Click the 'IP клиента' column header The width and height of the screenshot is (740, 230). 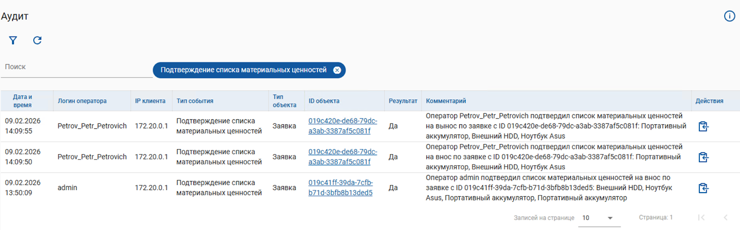click(150, 101)
